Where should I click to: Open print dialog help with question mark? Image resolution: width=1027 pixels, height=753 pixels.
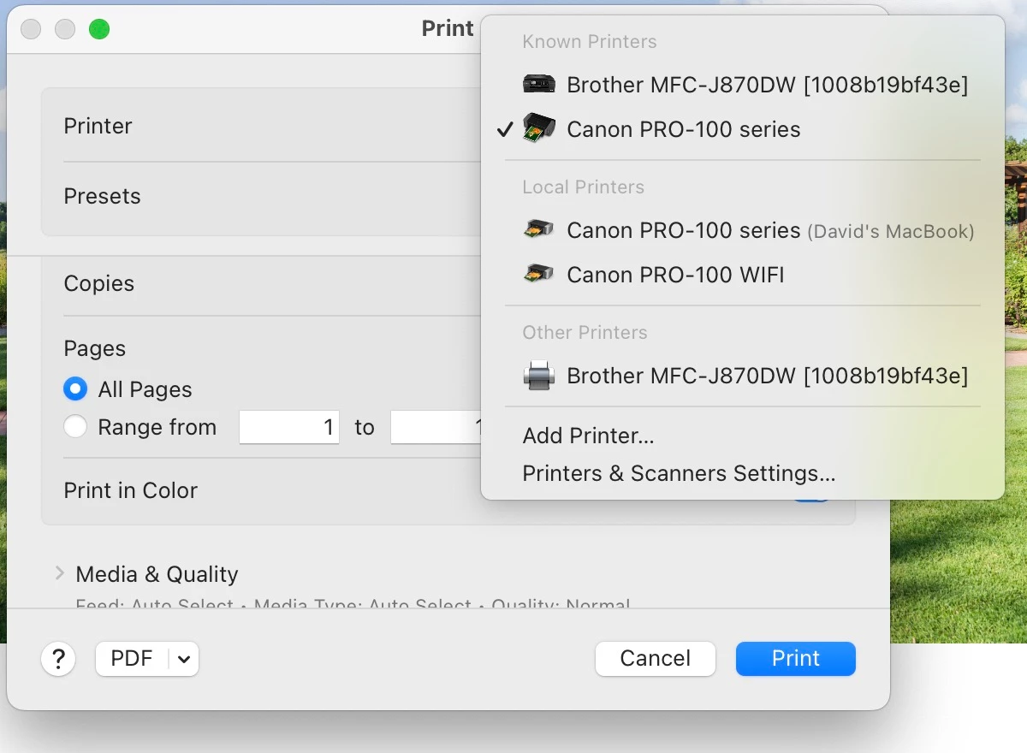[x=58, y=658]
